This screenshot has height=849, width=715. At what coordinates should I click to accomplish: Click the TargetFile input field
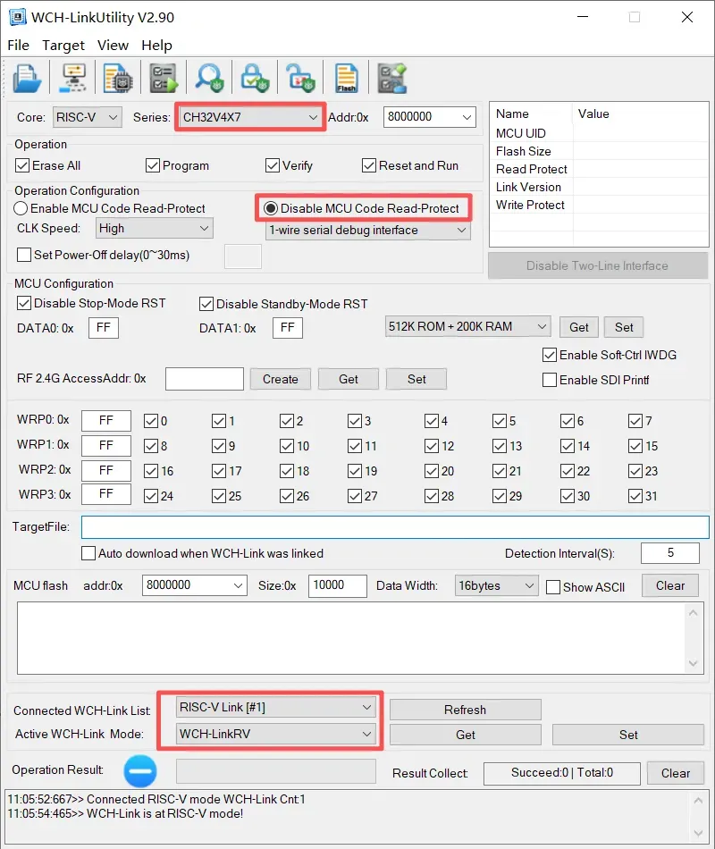(x=395, y=527)
